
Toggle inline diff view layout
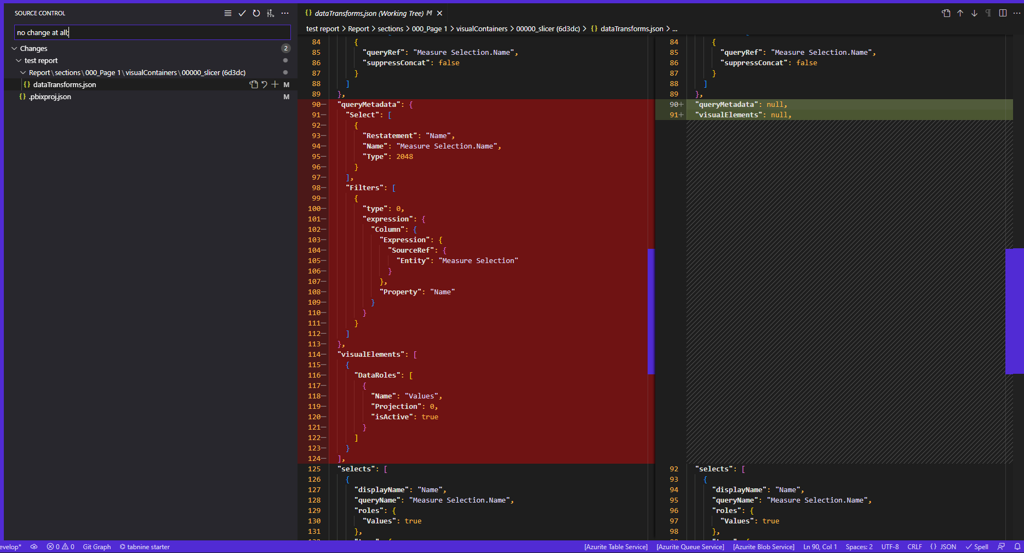(x=1002, y=13)
